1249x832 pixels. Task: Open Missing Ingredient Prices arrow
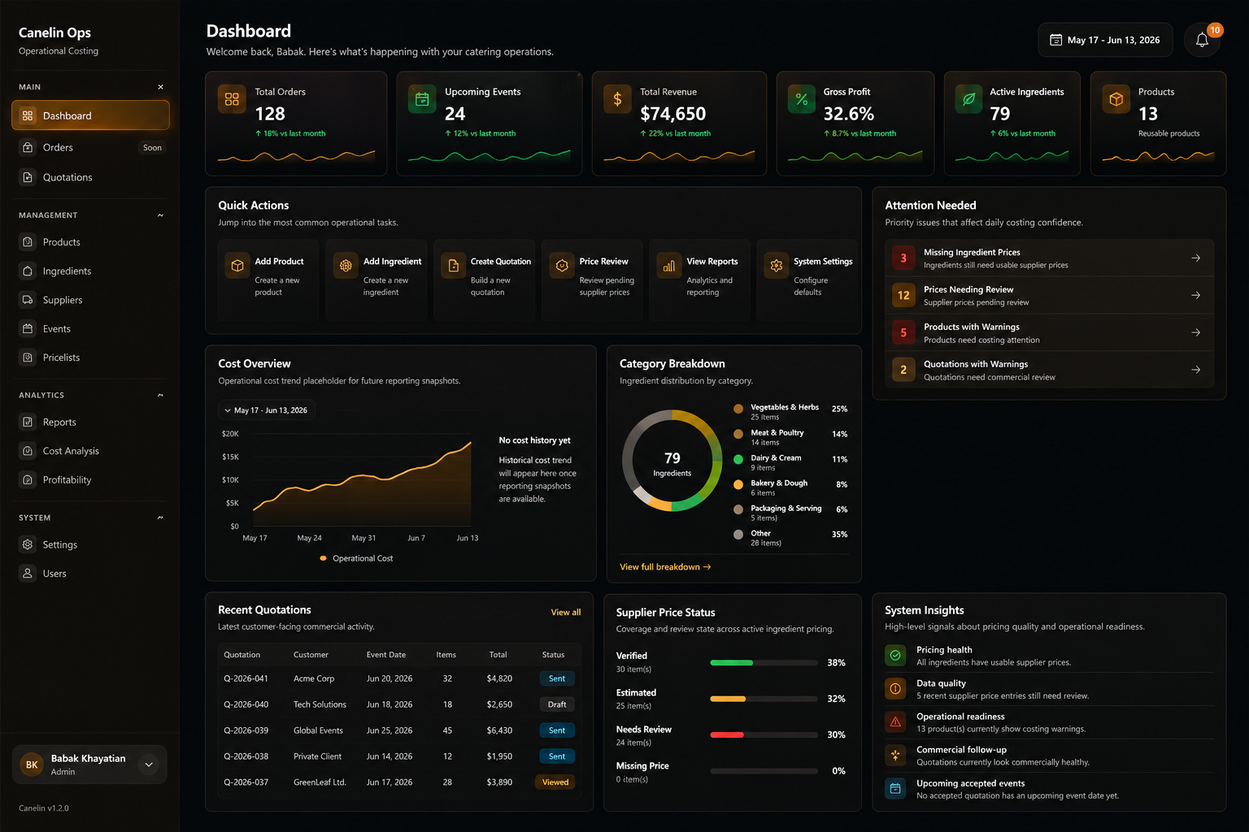pyautogui.click(x=1195, y=258)
